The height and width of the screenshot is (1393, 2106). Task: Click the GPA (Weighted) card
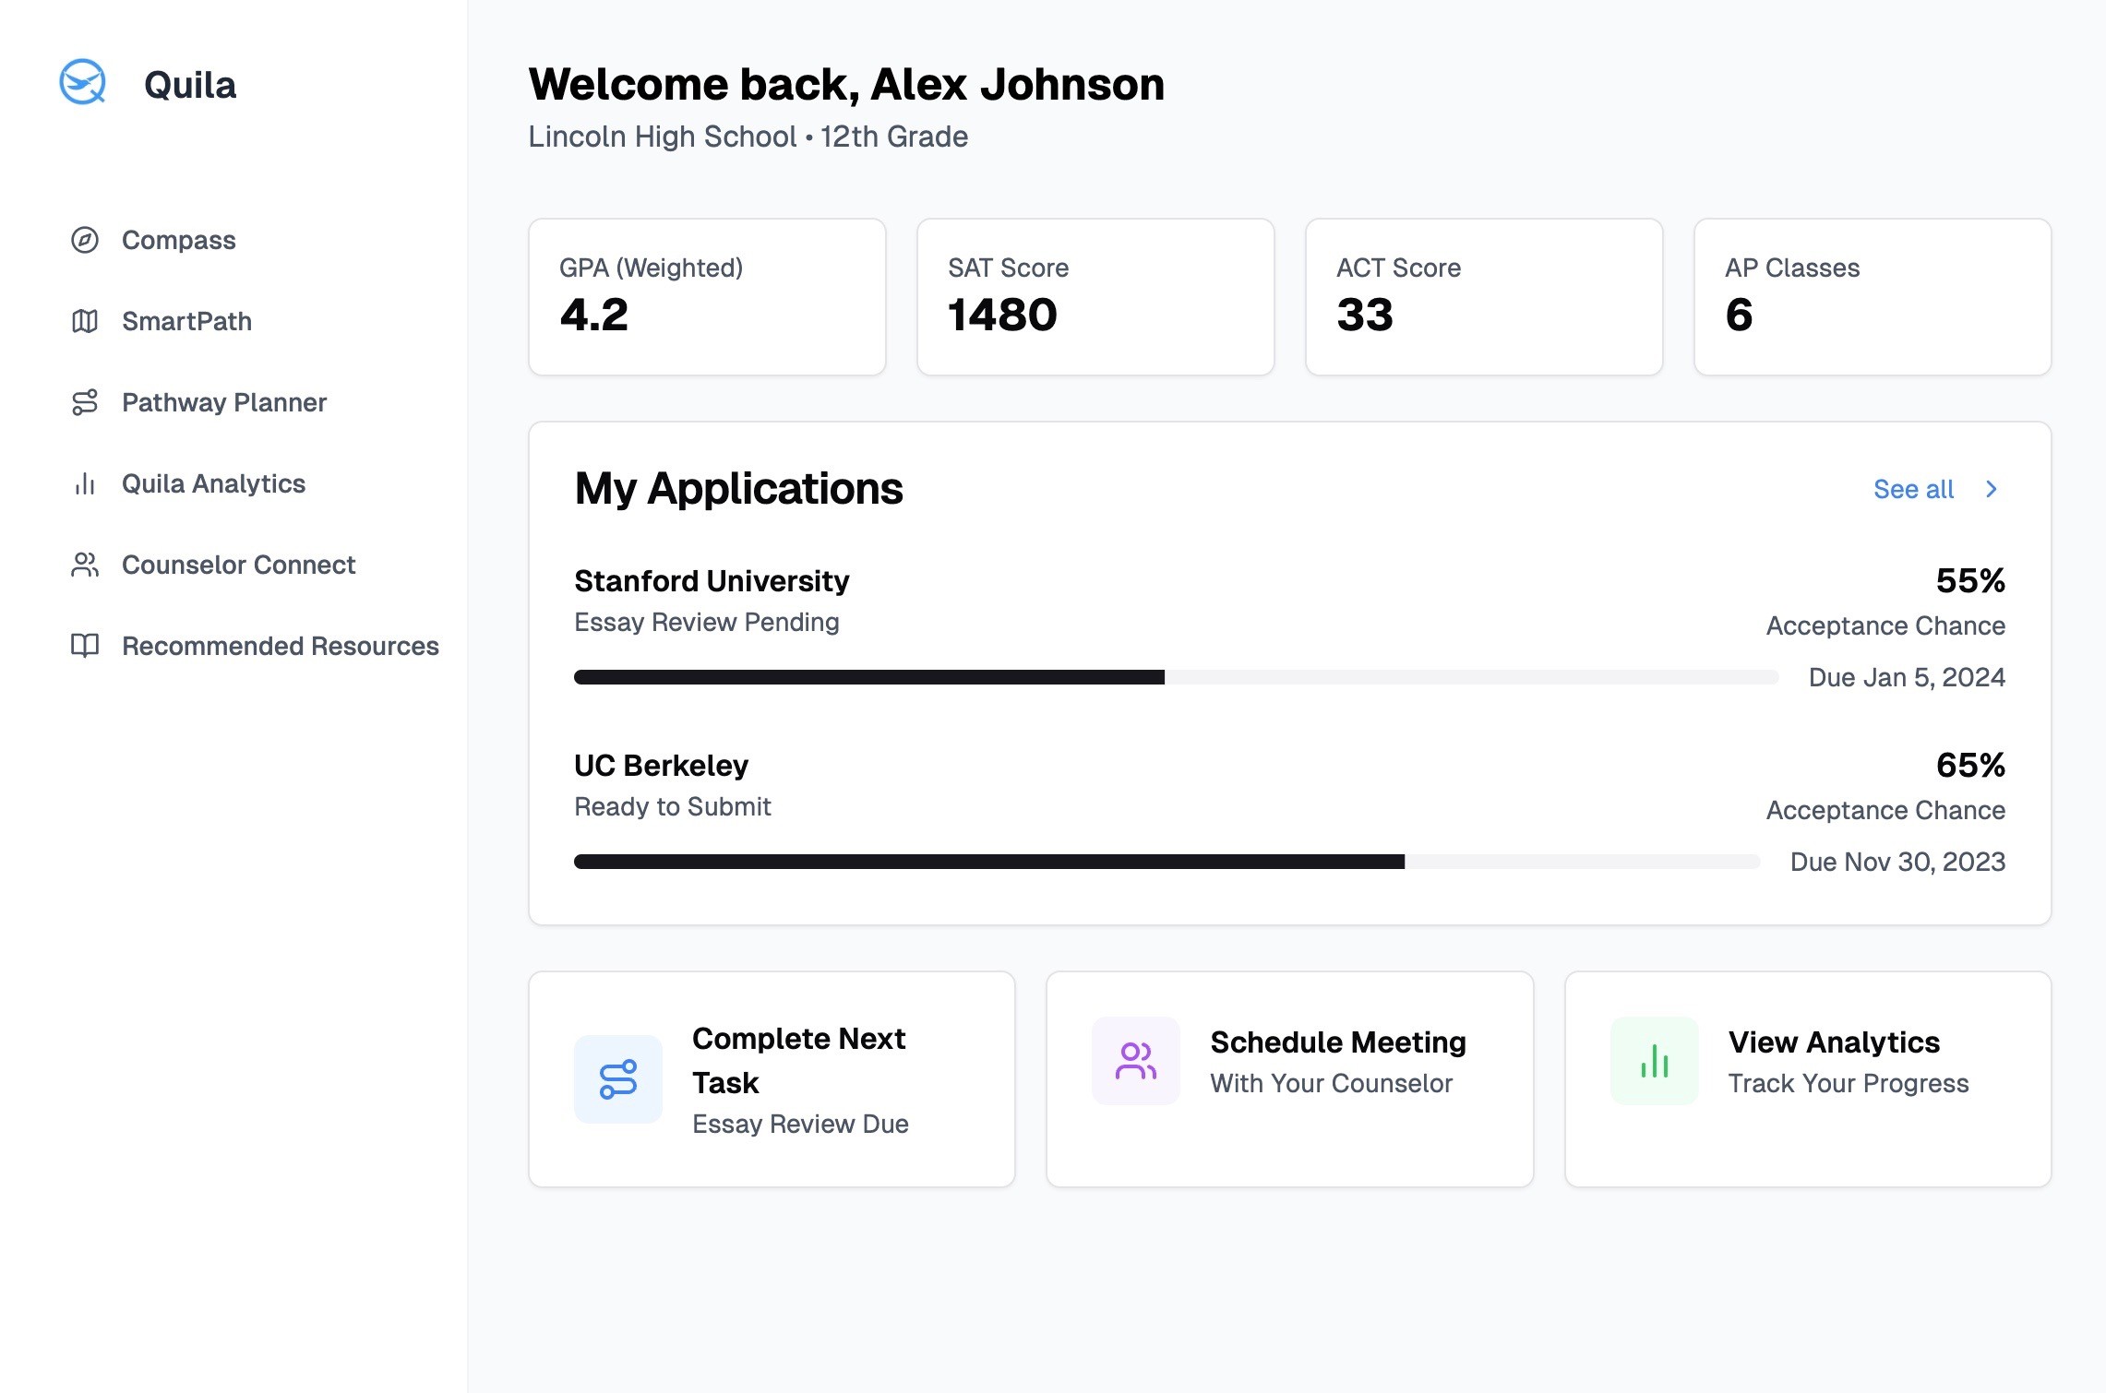707,297
